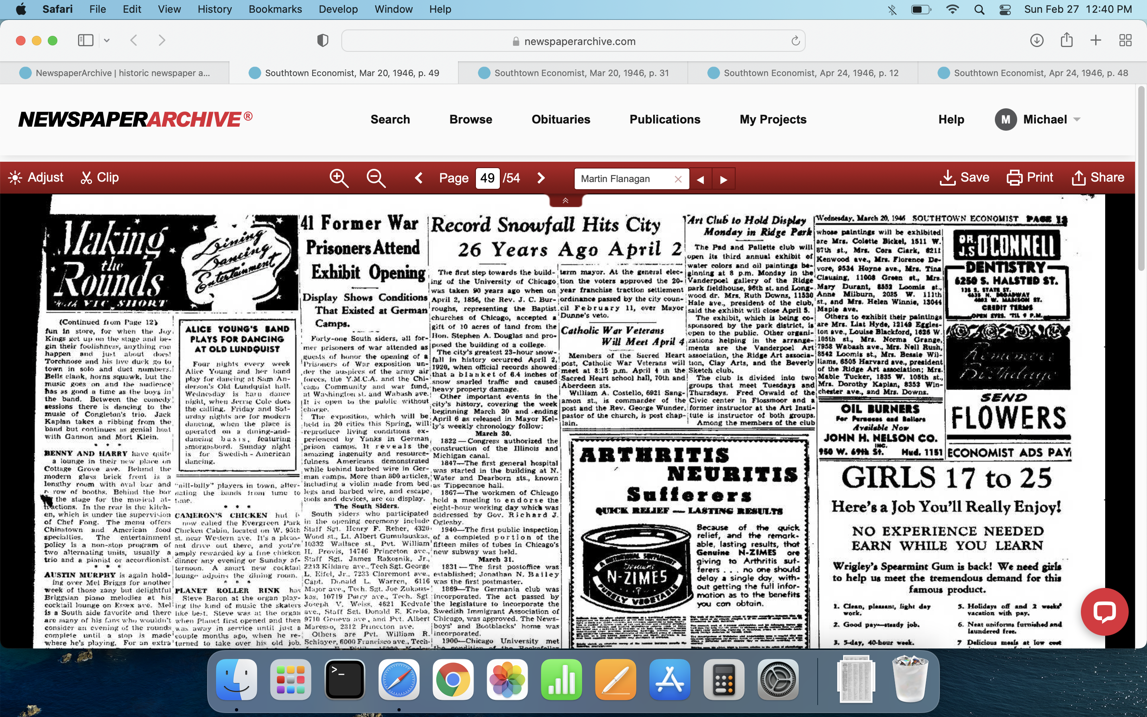Save the newspaper page

click(964, 177)
